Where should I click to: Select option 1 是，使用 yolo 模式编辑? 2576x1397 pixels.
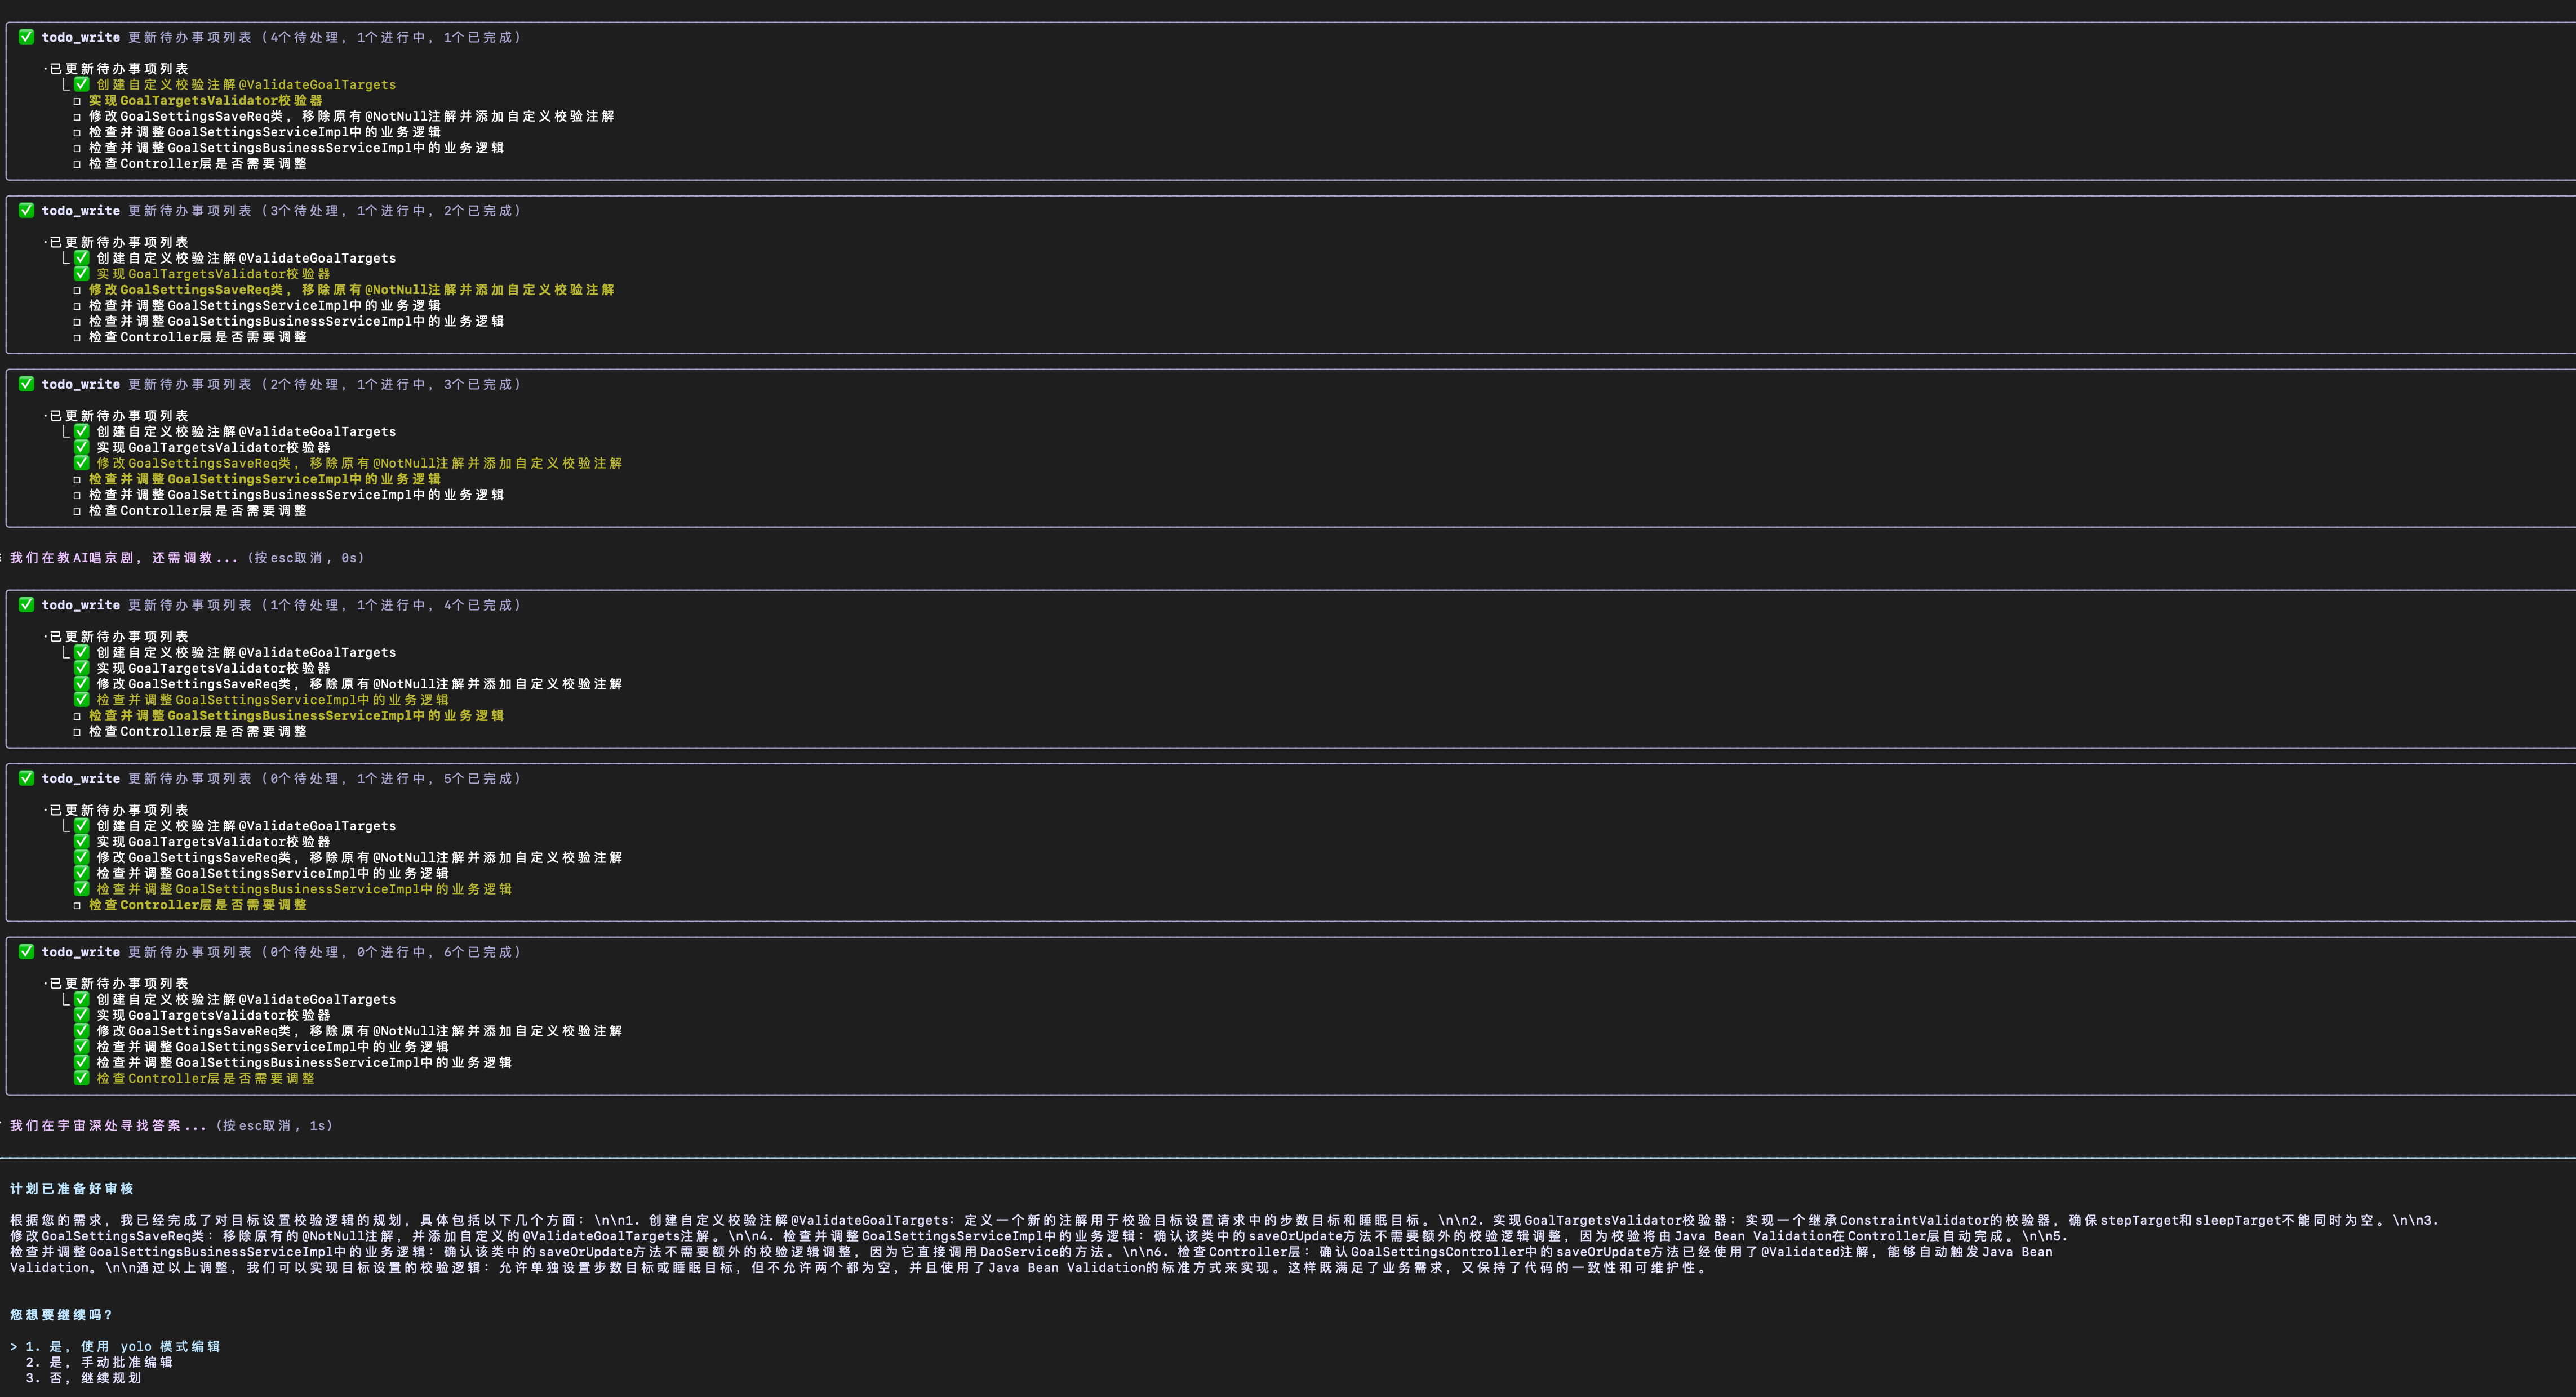pyautogui.click(x=122, y=1346)
